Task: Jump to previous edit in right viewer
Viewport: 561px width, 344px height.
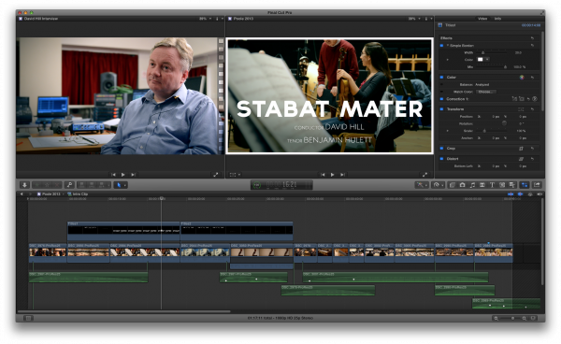Action: 323,175
